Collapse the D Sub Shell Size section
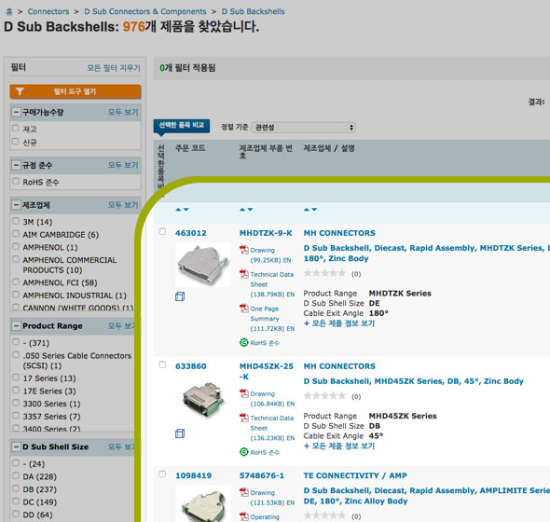Screen dimensions: 550x522 16,446
